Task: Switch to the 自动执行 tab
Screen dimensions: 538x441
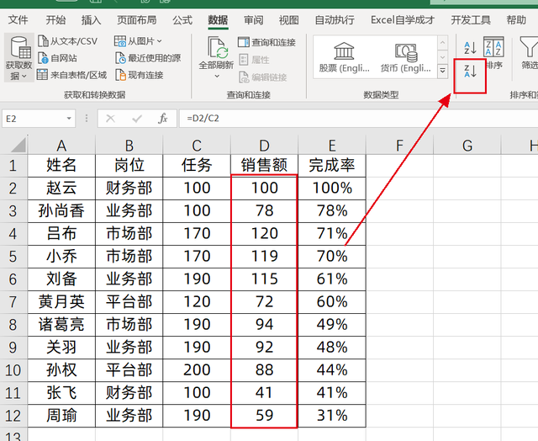Action: tap(335, 20)
